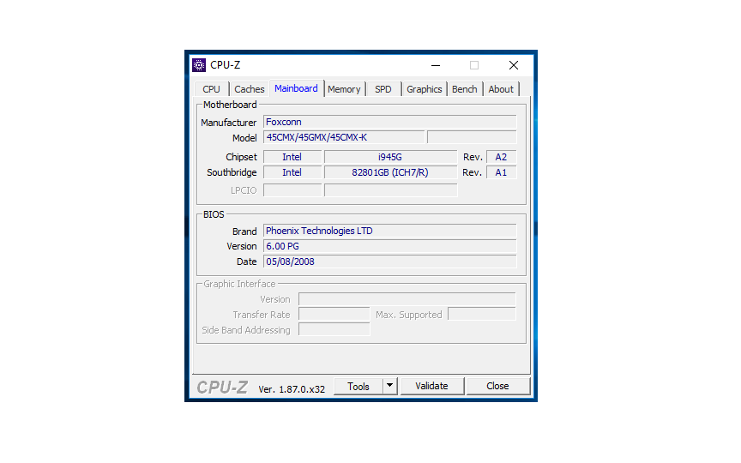Viewport: 741px width, 463px height.
Task: Go to the Bench tab
Action: click(x=465, y=89)
